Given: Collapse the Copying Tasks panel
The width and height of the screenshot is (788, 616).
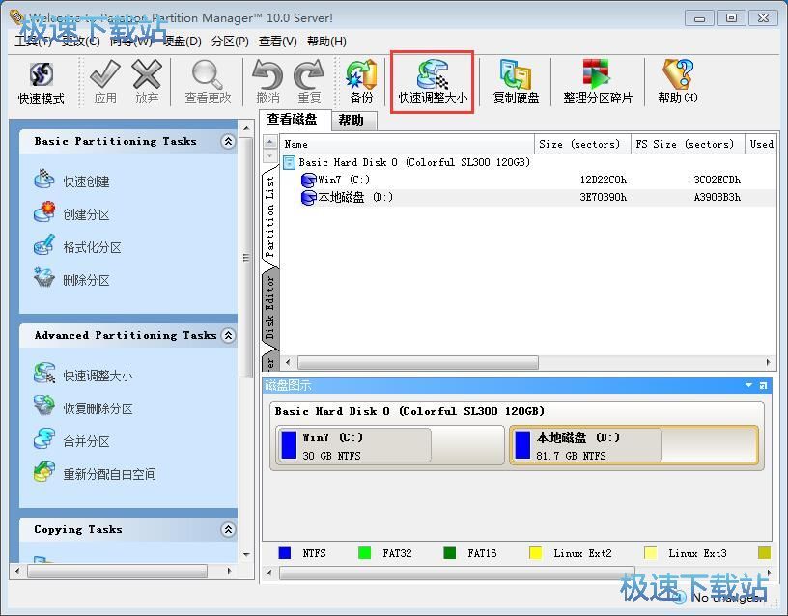Looking at the screenshot, I should (228, 529).
